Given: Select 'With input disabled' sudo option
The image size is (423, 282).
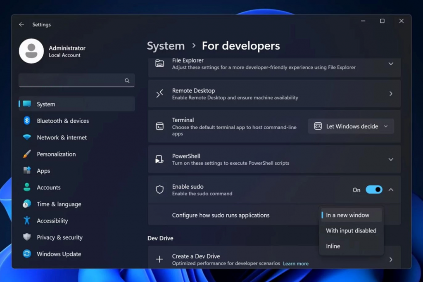Looking at the screenshot, I should click(x=351, y=230).
